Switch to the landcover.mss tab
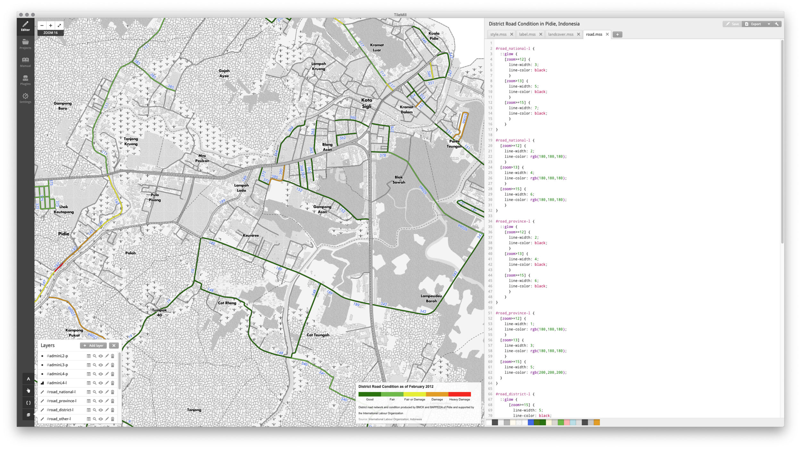 click(x=561, y=34)
